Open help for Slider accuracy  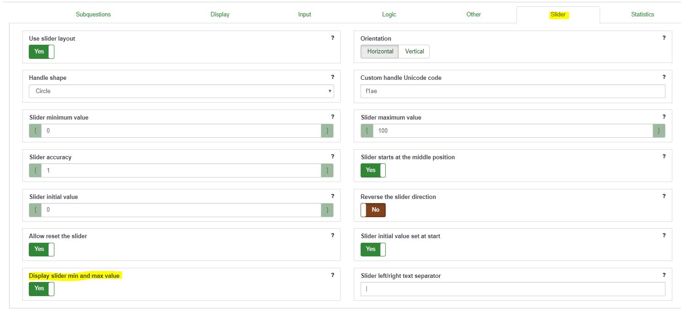(333, 156)
